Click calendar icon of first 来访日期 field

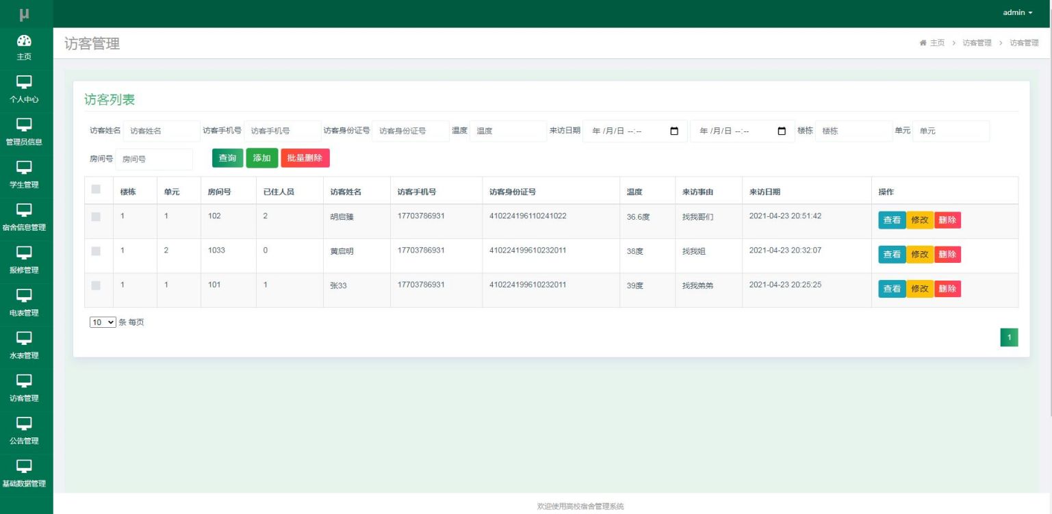[674, 131]
